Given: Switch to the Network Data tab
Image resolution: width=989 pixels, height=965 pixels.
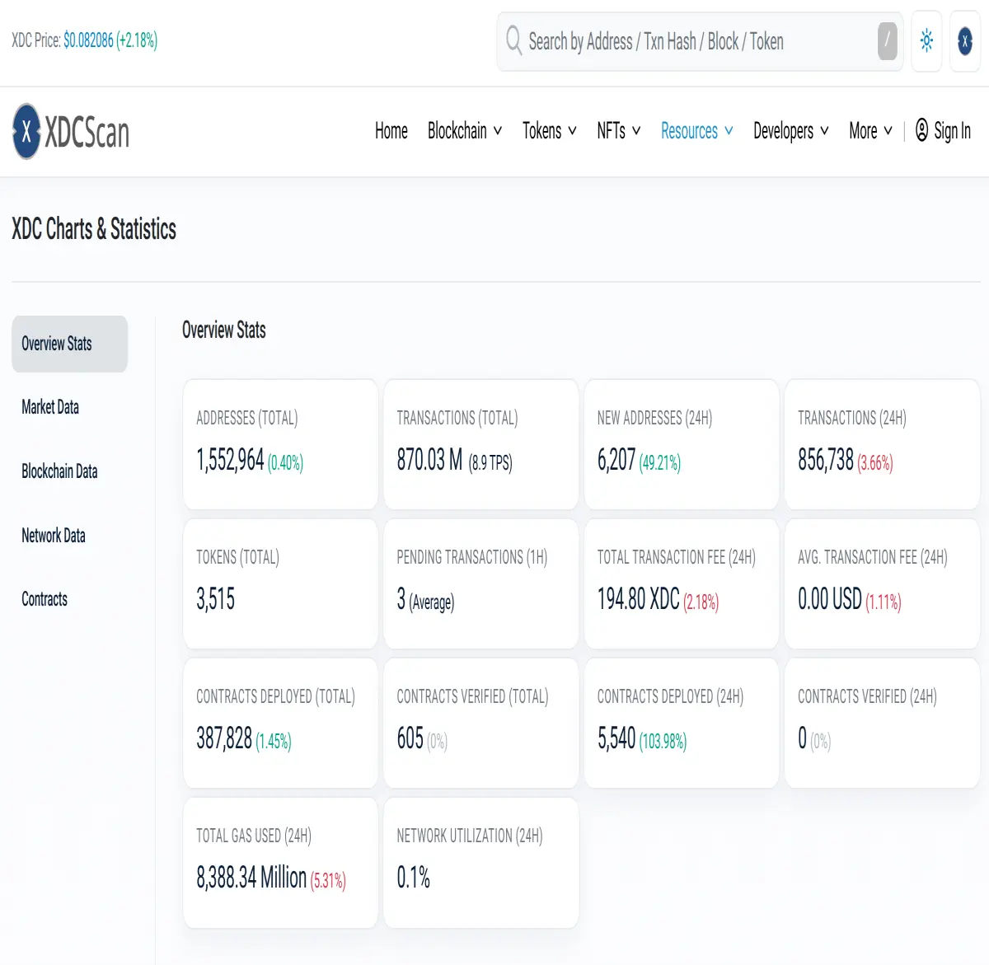Looking at the screenshot, I should [x=54, y=536].
